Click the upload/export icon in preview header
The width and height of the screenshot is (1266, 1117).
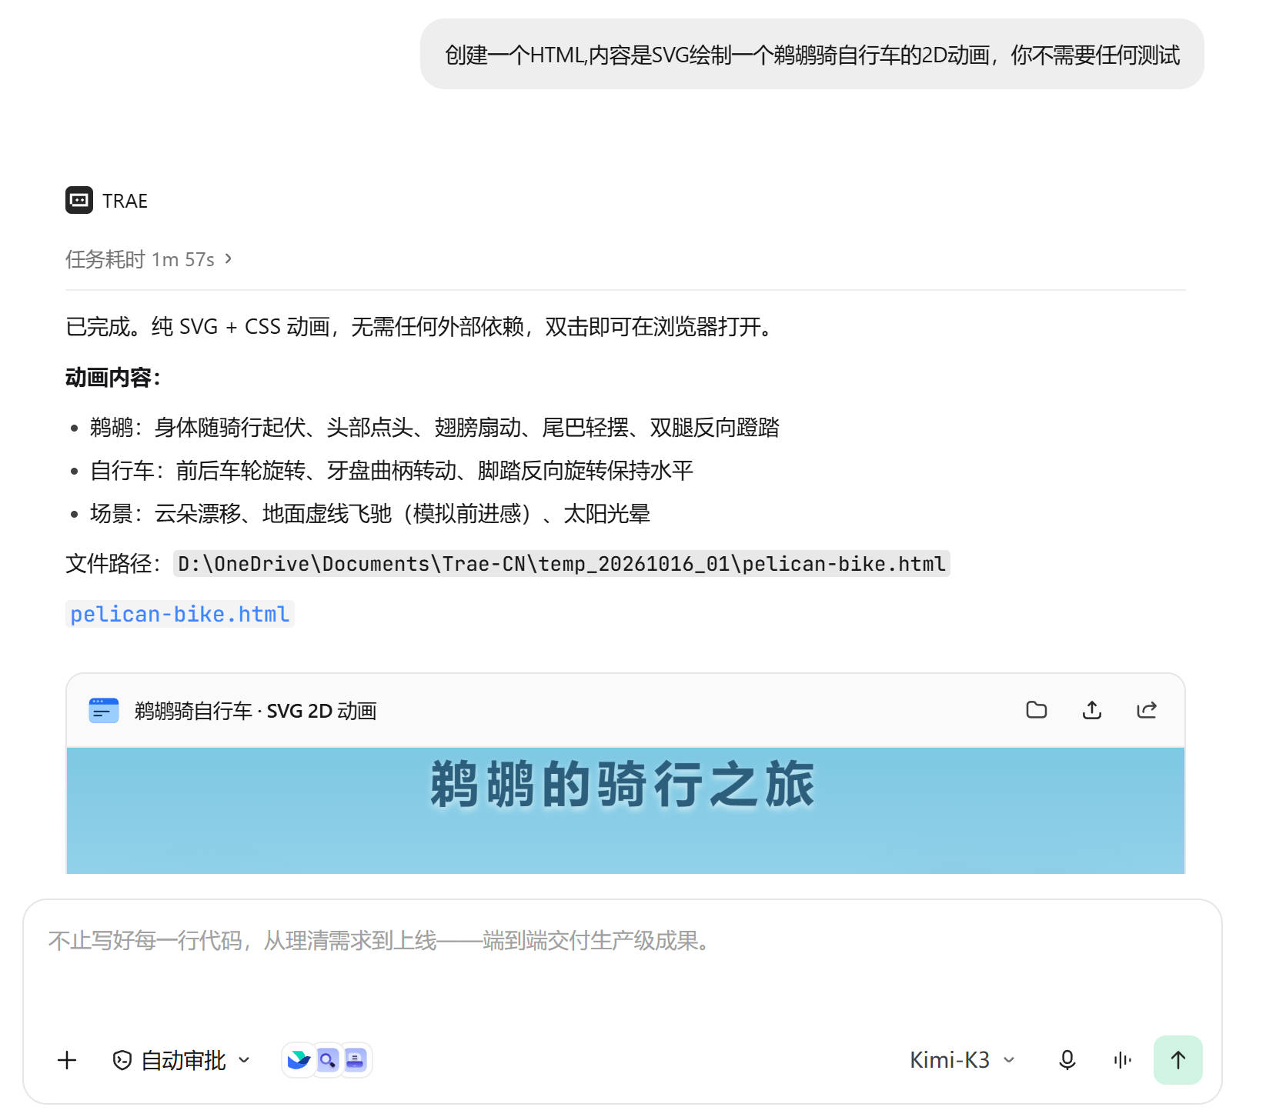(1092, 710)
